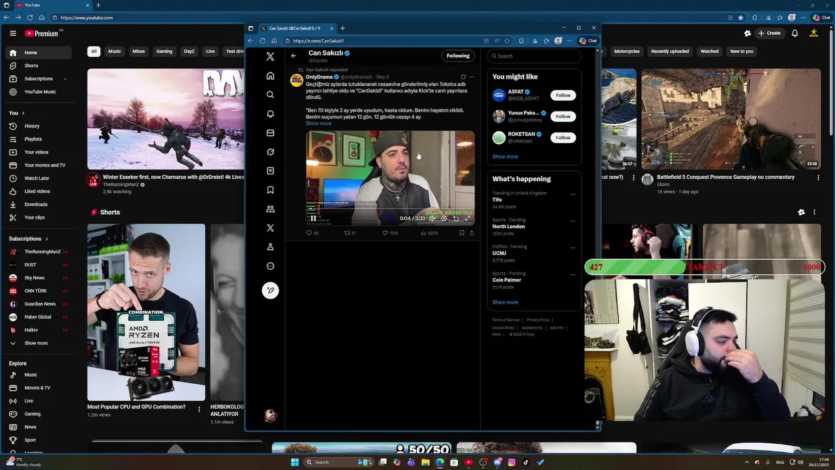This screenshot has height=470, width=835.
Task: Open X Privacy Policy footer link
Action: (x=538, y=320)
